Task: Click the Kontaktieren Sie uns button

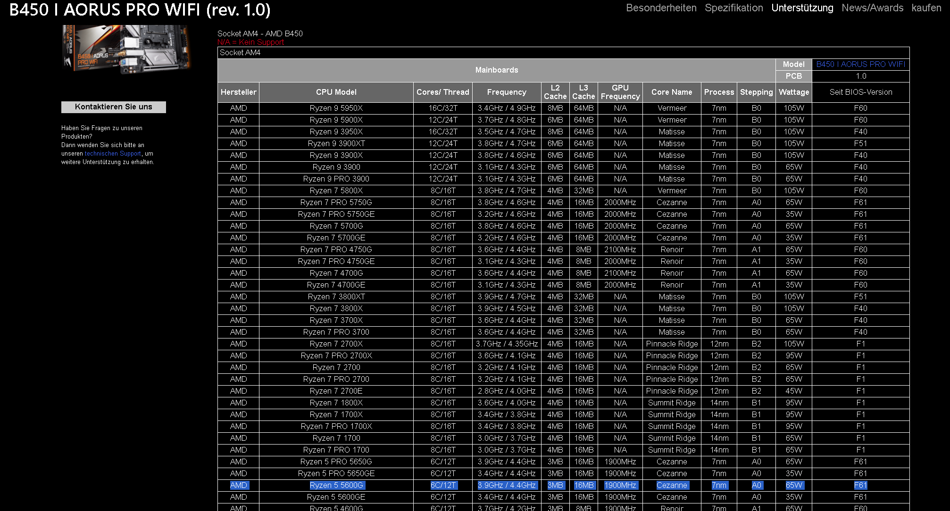Action: 113,107
